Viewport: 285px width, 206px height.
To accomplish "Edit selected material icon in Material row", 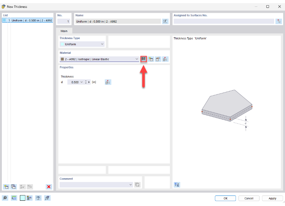I will point(158,59).
